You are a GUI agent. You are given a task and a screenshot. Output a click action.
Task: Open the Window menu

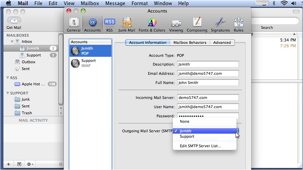(x=163, y=3)
